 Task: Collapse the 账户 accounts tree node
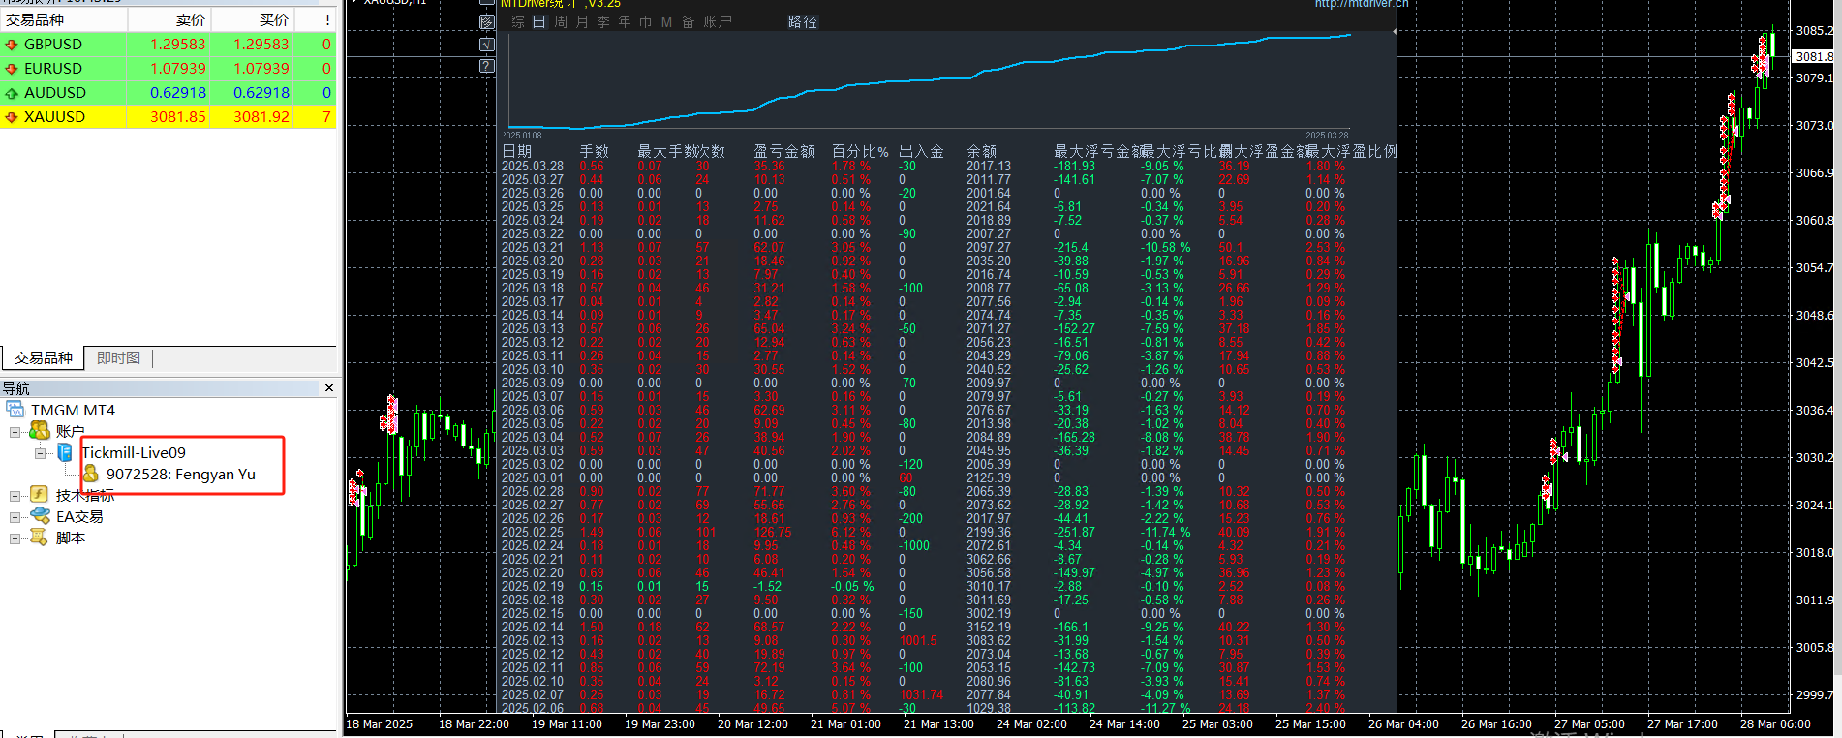(15, 431)
